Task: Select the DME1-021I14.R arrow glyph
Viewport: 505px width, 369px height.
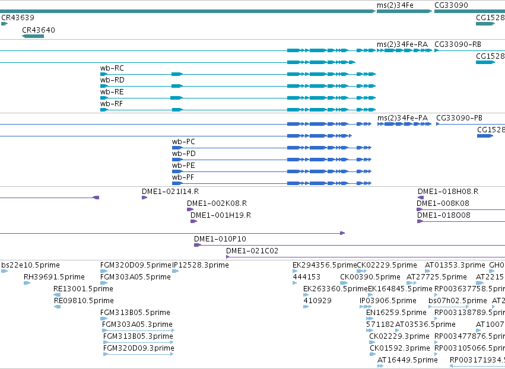Action: click(144, 198)
